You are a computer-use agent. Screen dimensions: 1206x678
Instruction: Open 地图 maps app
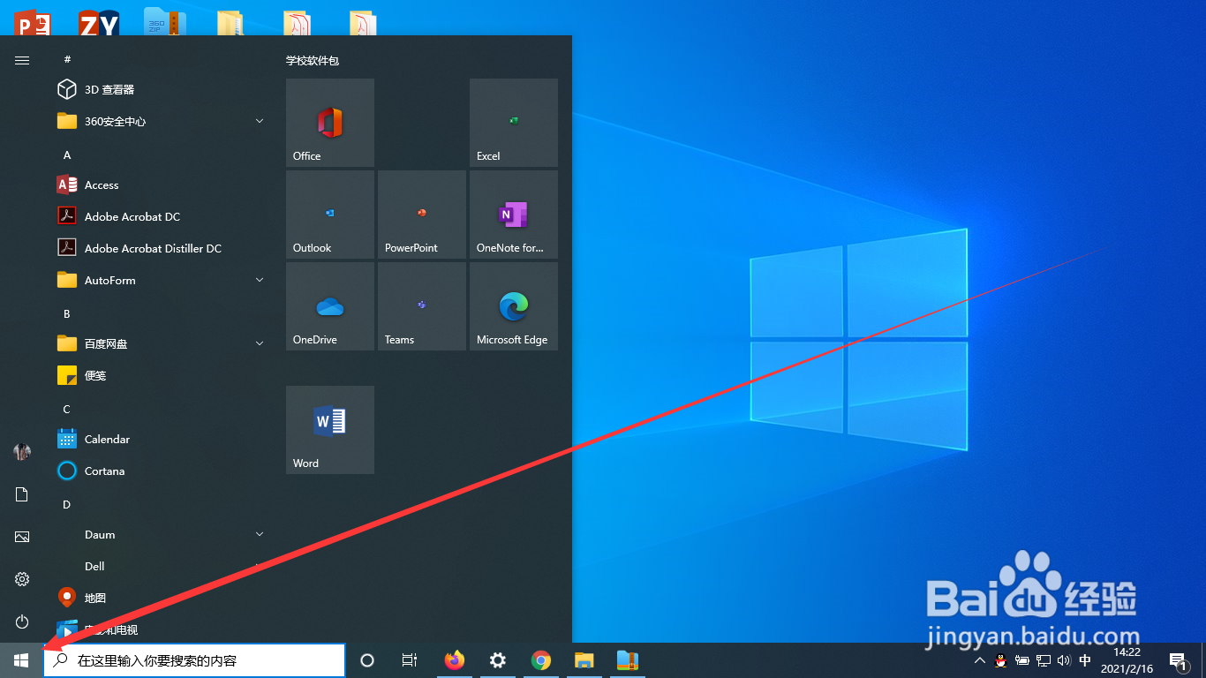coord(161,598)
